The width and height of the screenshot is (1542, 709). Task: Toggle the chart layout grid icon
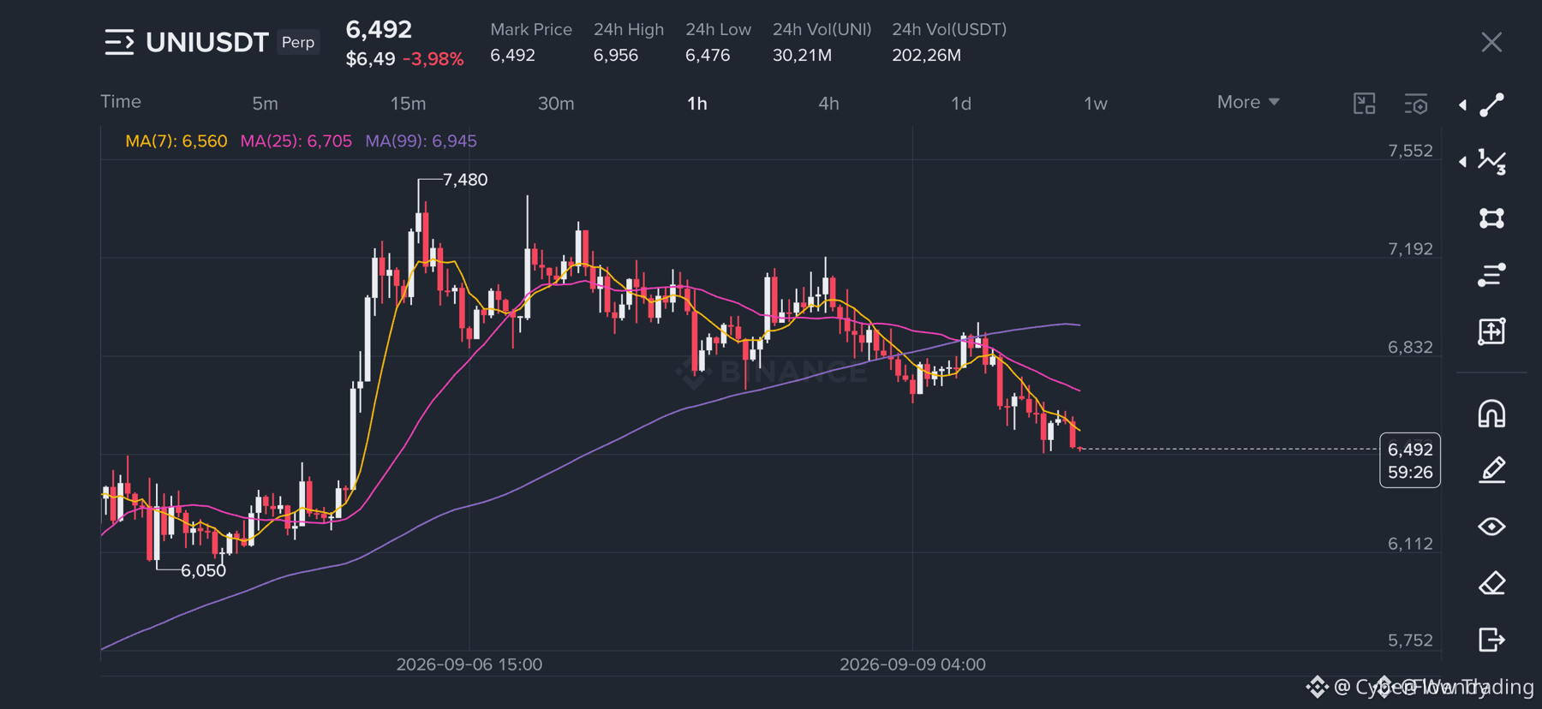(x=1364, y=104)
